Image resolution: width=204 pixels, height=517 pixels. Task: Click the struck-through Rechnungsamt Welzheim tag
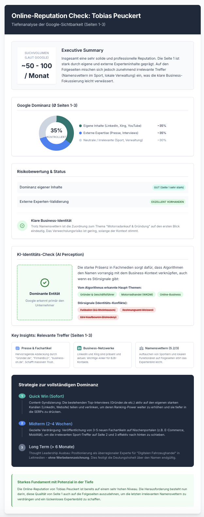[138, 310]
